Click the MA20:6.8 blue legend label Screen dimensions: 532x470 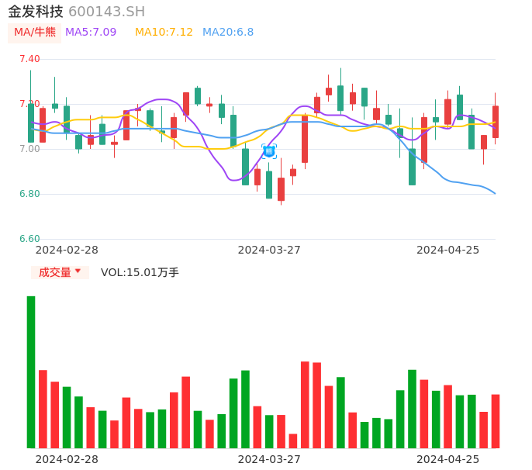228,33
